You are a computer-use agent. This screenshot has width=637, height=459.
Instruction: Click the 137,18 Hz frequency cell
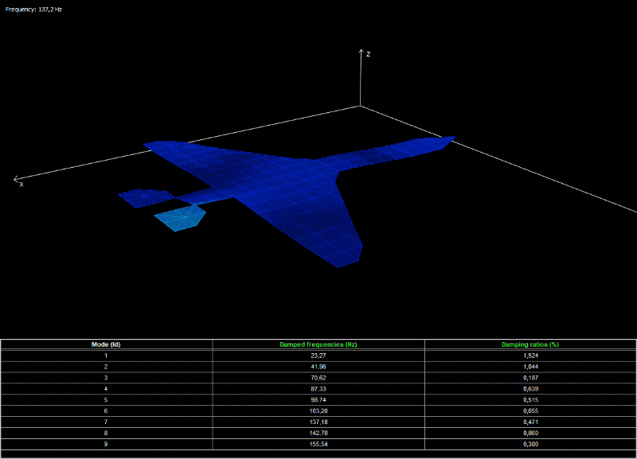tap(318, 422)
